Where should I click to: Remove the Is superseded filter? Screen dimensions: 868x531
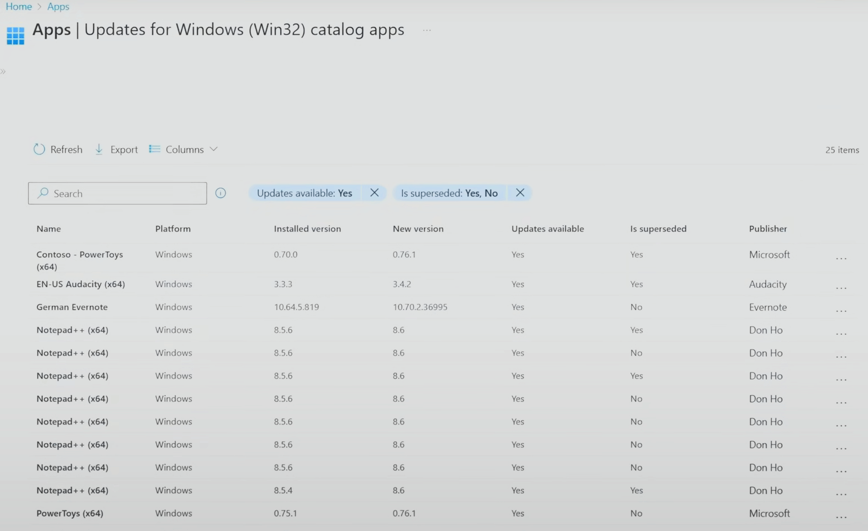pyautogui.click(x=520, y=193)
